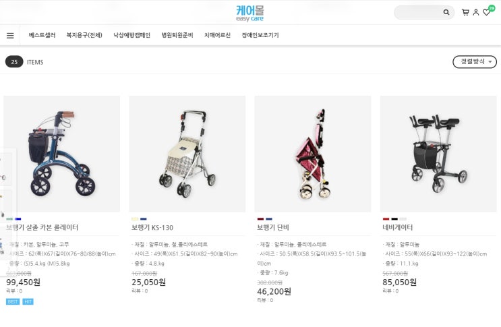Click the HIT badge under 살졸 카본 롤레이터
501x327 pixels.
click(28, 302)
